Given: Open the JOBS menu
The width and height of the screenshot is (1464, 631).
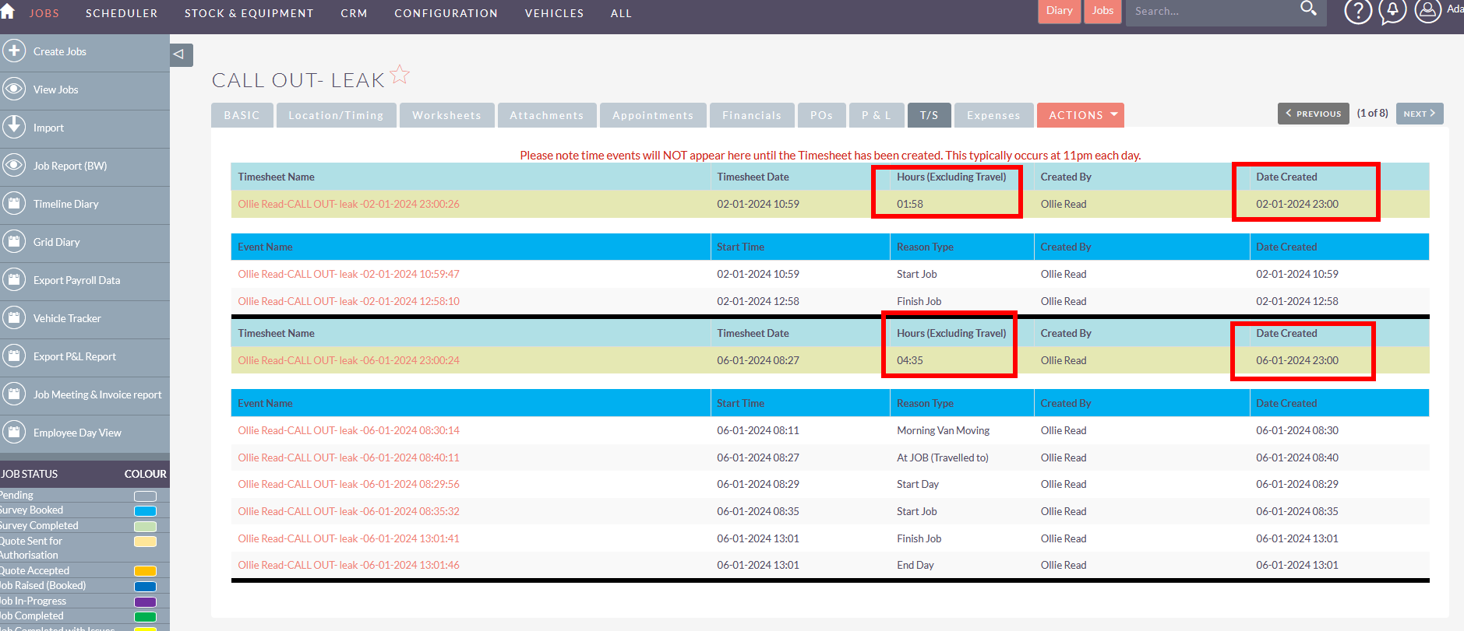Looking at the screenshot, I should [44, 13].
